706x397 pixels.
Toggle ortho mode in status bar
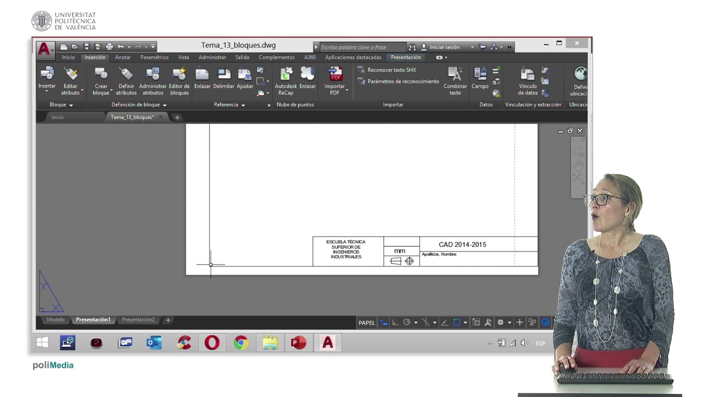click(395, 323)
